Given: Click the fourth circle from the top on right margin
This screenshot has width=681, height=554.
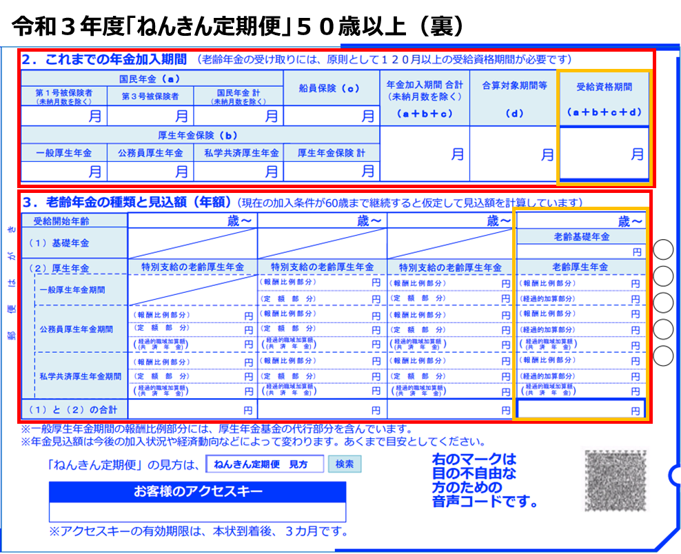Looking at the screenshot, I should click(663, 329).
